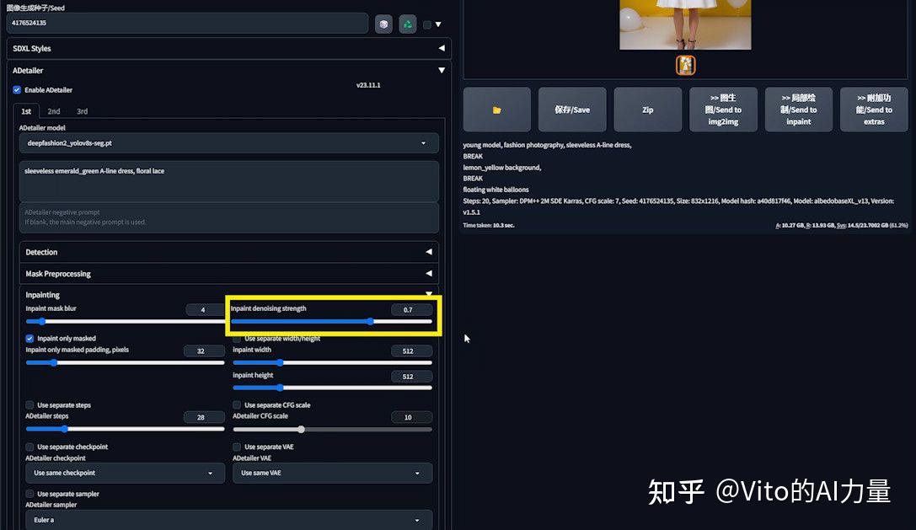Send image to extras

[x=874, y=110]
